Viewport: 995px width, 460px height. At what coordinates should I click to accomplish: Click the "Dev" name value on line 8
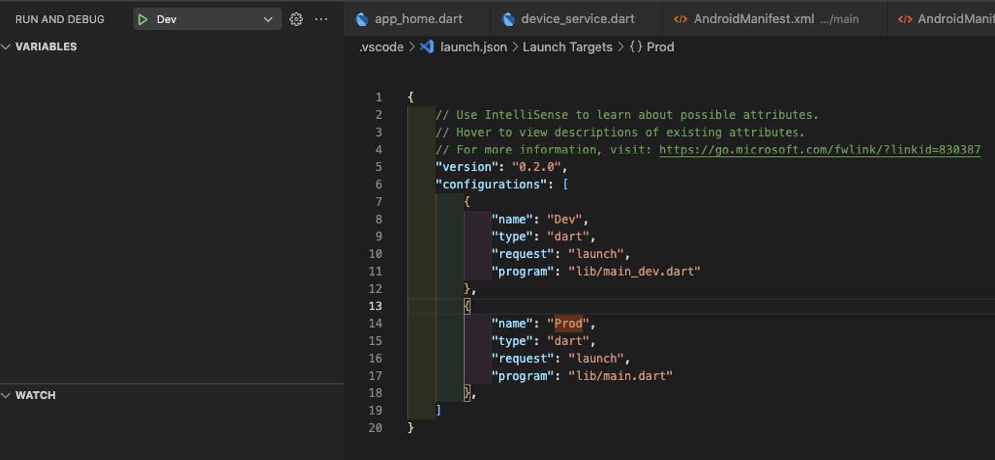click(564, 219)
